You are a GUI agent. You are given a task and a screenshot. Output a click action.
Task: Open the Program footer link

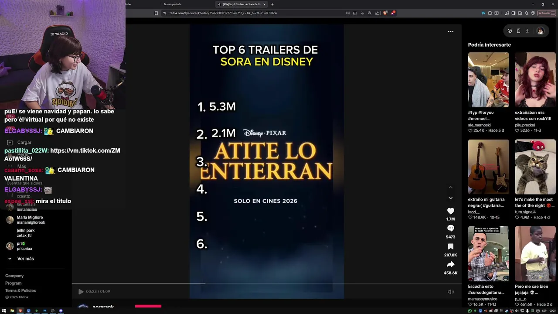click(x=13, y=283)
